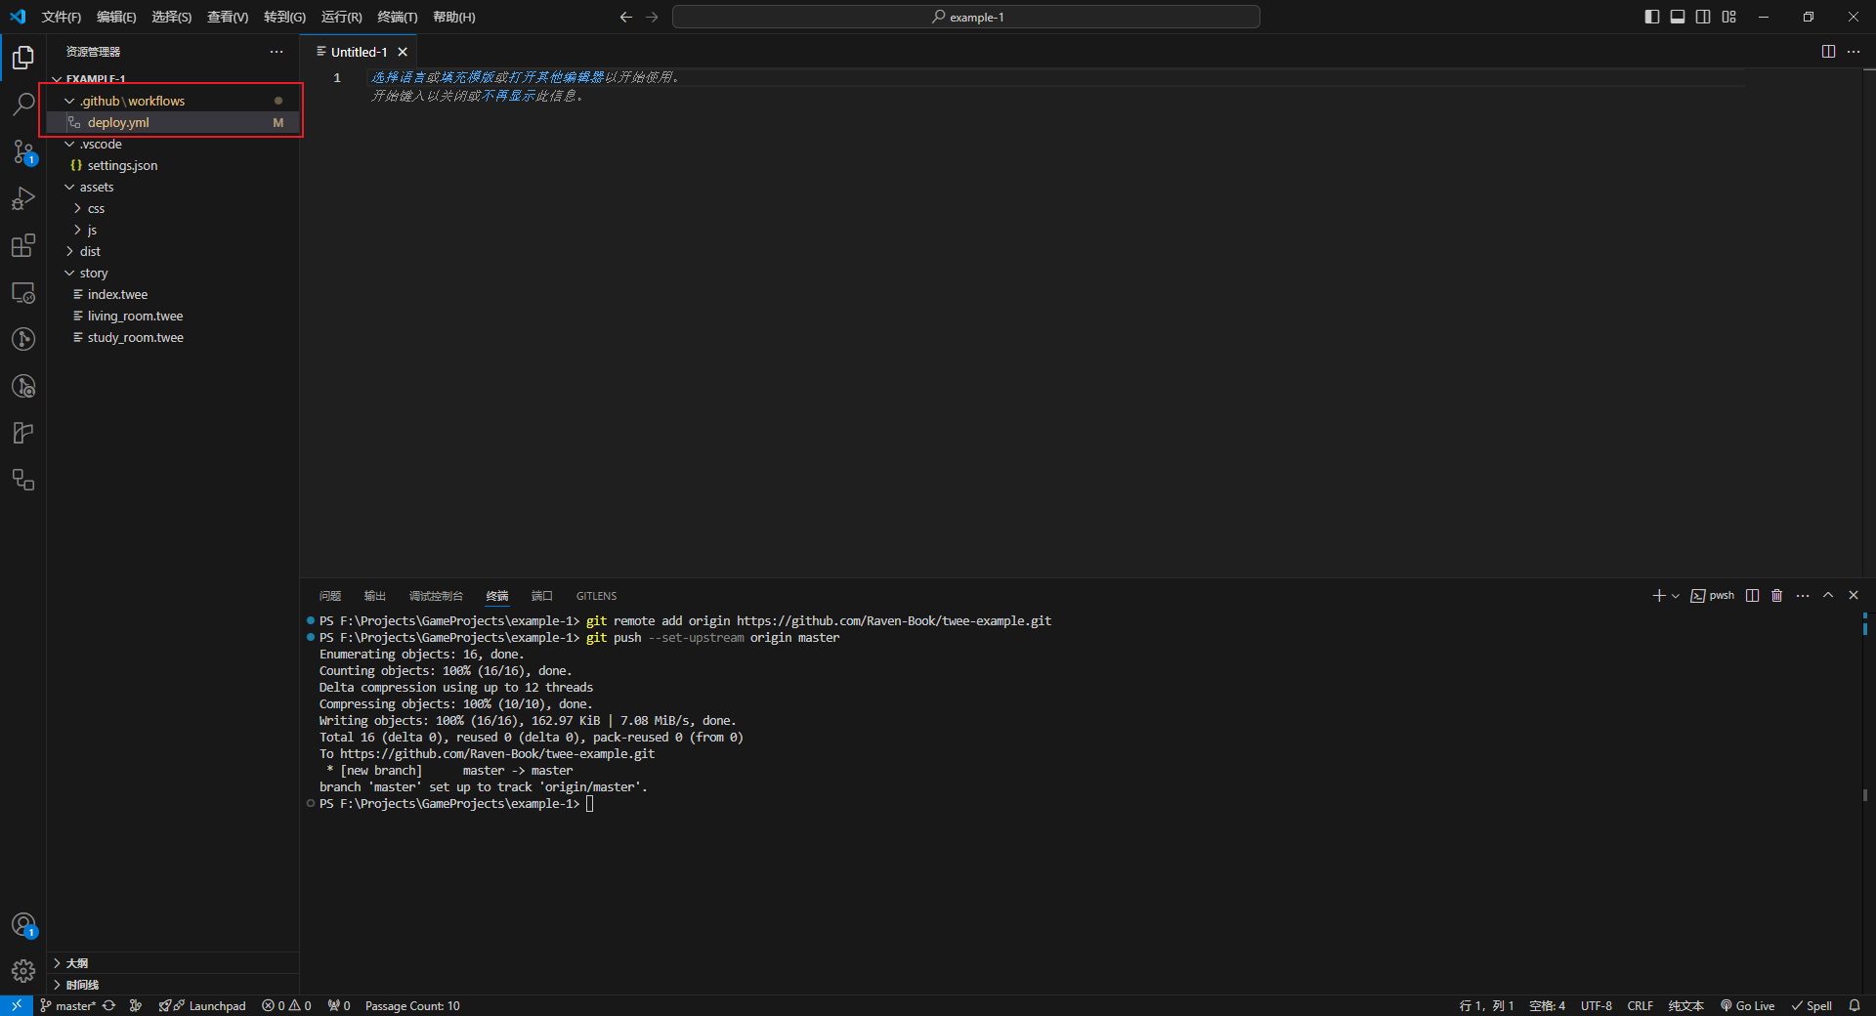This screenshot has height=1016, width=1876.
Task: Open Launchpad from status bar
Action: click(x=202, y=1005)
